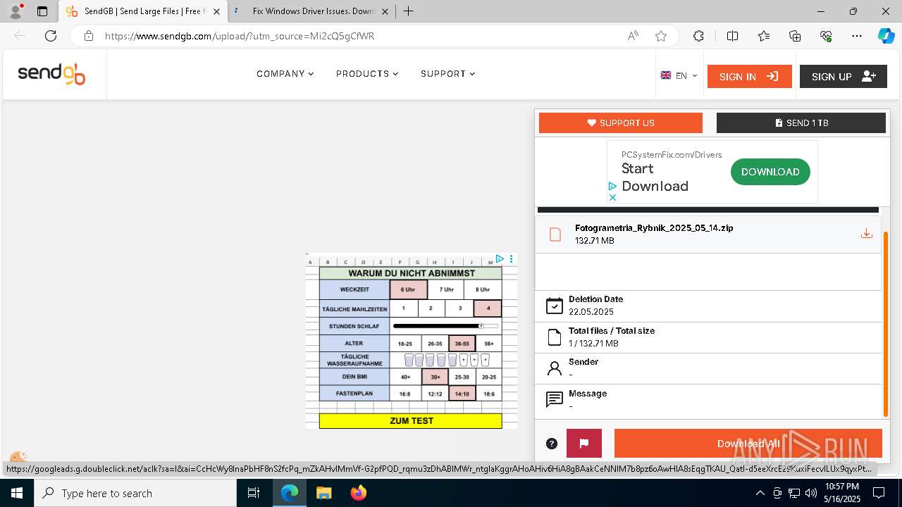Activate the Read aloud icon
Image resolution: width=902 pixels, height=507 pixels.
(633, 36)
